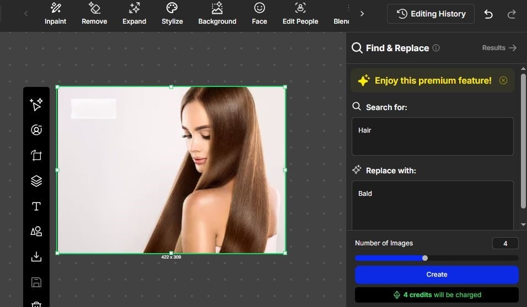
Task: Open the portrait/person tool in sidebar
Action: coord(36,130)
